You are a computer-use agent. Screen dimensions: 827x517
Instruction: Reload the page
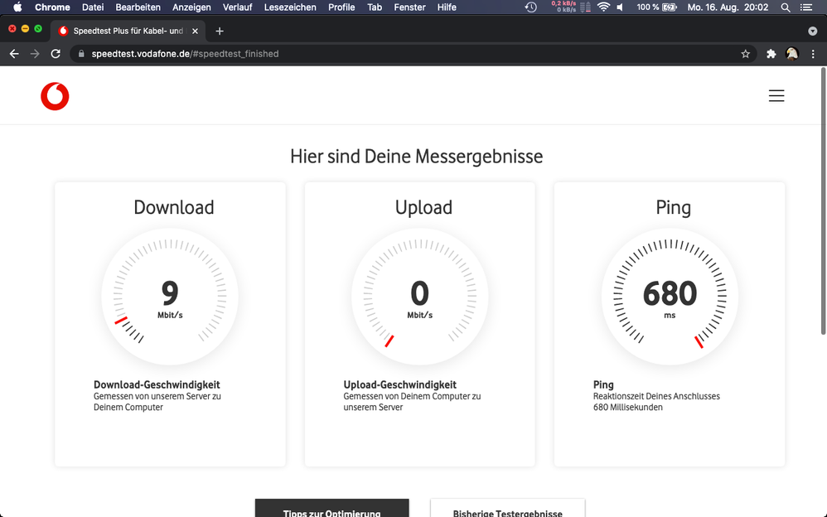(x=56, y=54)
